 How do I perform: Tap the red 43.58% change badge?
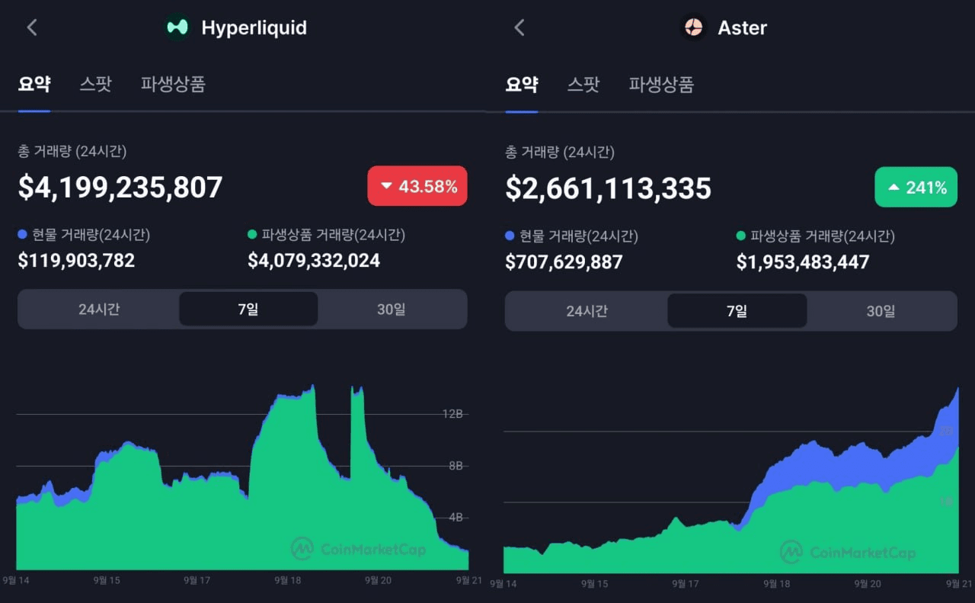pos(417,186)
